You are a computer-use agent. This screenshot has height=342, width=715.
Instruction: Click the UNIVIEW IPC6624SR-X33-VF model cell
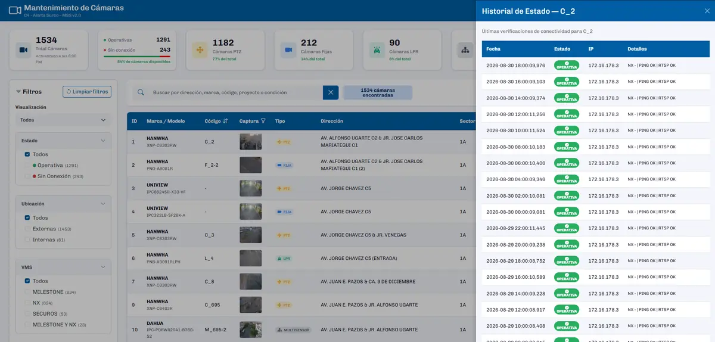pos(166,188)
